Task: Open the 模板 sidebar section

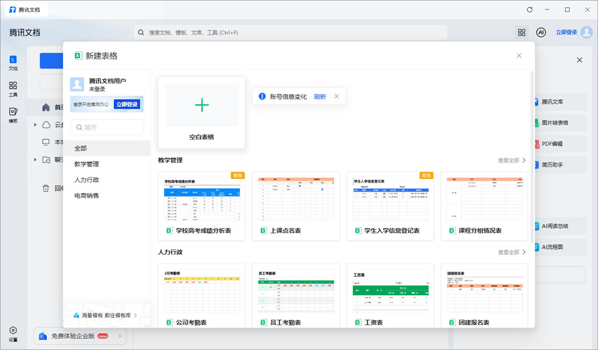Action: coord(13,115)
